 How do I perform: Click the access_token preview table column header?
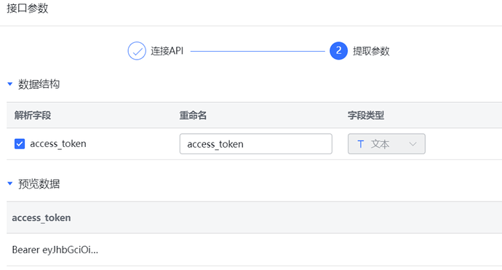pos(41,218)
